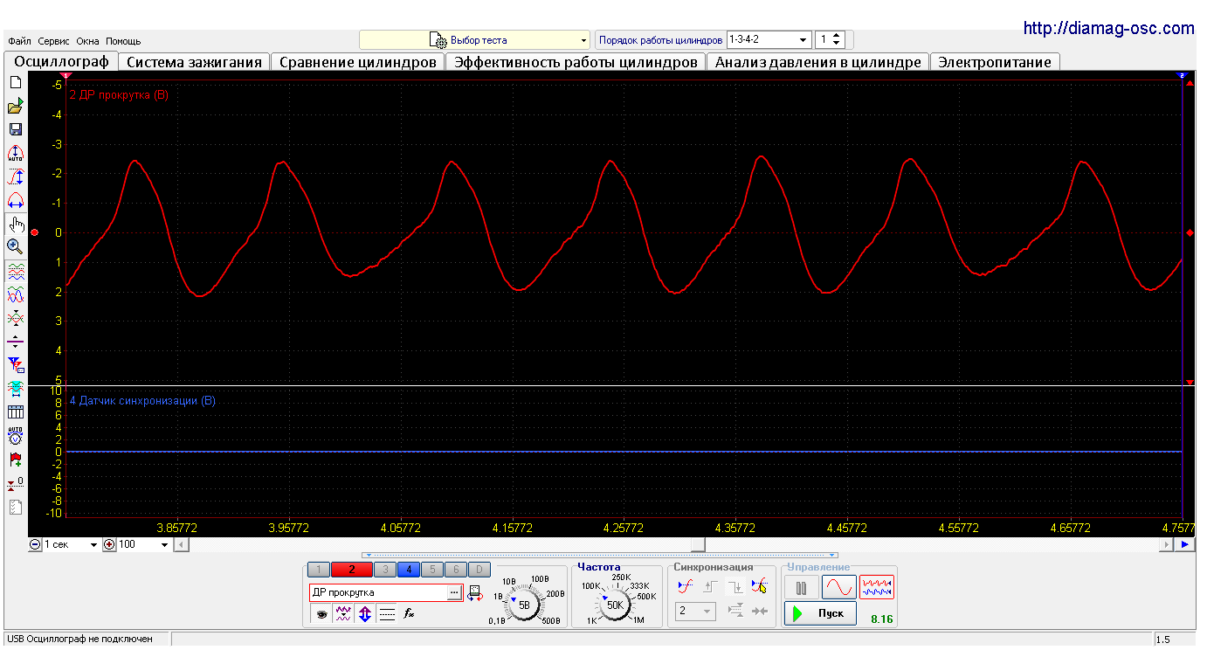Open the fx math function icon

point(409,614)
